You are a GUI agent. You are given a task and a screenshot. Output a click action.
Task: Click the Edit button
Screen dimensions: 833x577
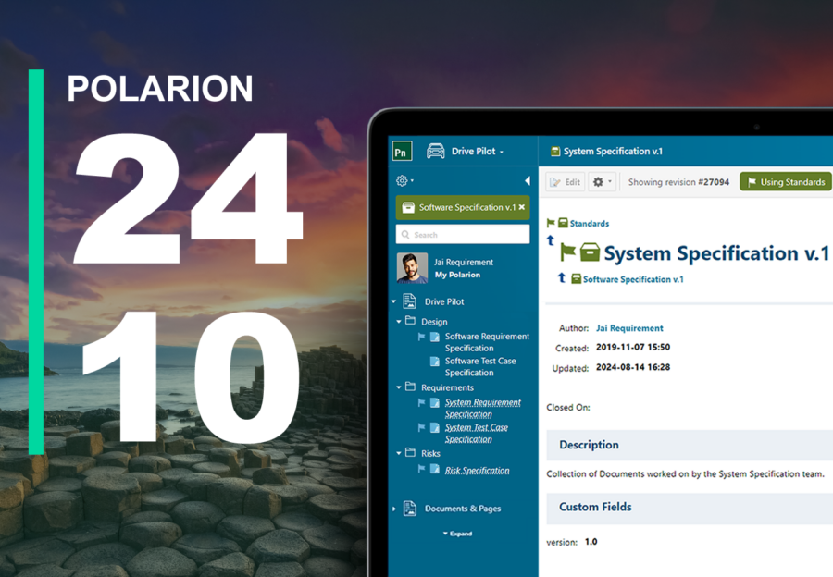click(x=566, y=181)
